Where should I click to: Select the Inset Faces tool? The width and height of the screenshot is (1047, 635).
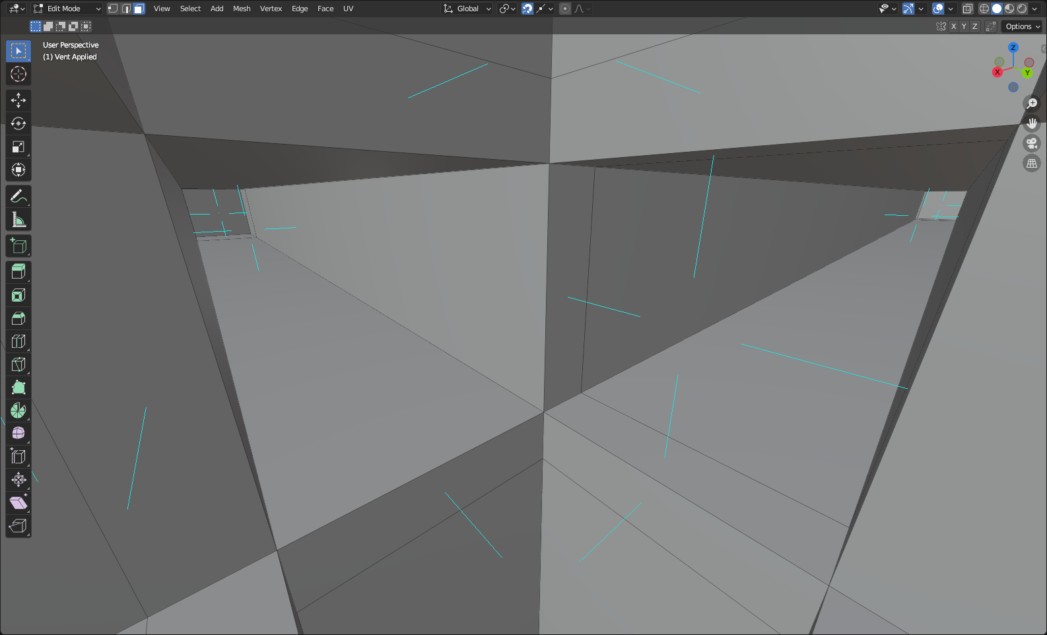pos(18,295)
